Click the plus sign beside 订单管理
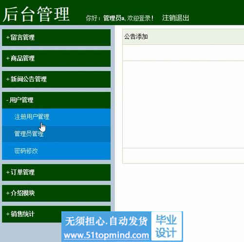 pos(8,172)
